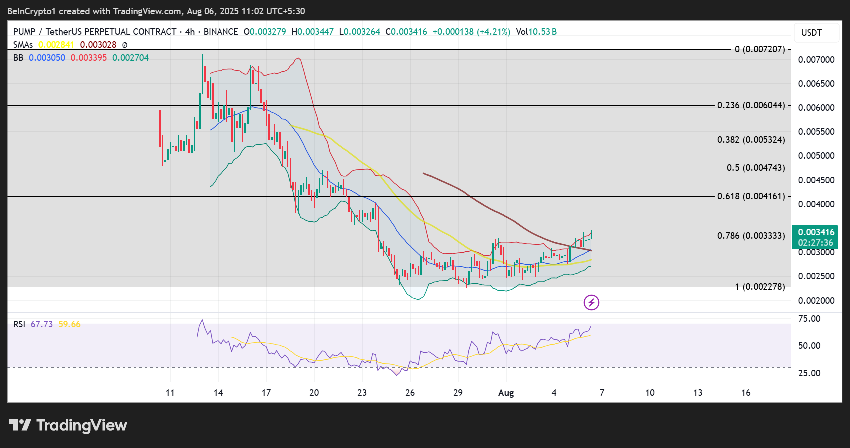Screen dimensions: 850x448
Task: Click the Fib level label 0.786 (0.003333)
Action: tap(751, 236)
